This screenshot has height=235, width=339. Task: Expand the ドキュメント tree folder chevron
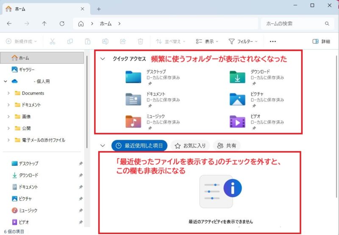pos(8,105)
